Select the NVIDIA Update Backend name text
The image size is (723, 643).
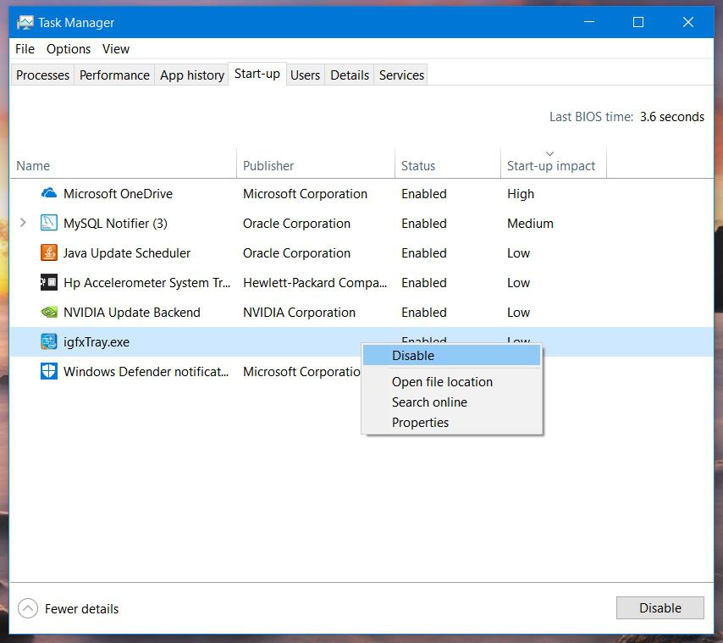point(132,313)
